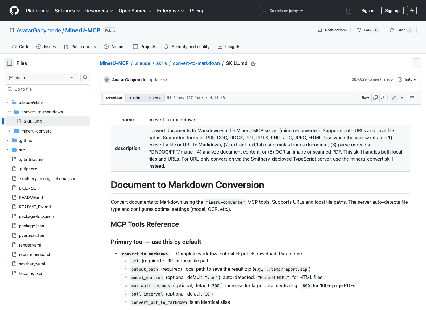Edit this file pencil icon
The image size is (426, 310).
394,98
